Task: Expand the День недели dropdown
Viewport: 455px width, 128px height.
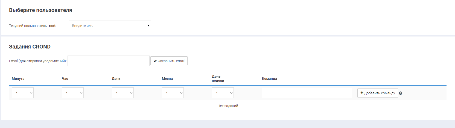Action: [x=223, y=93]
